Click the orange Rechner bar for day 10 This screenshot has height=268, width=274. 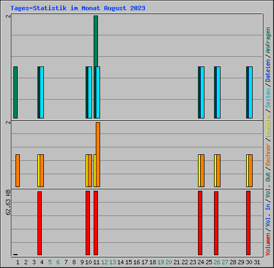[x=90, y=170]
